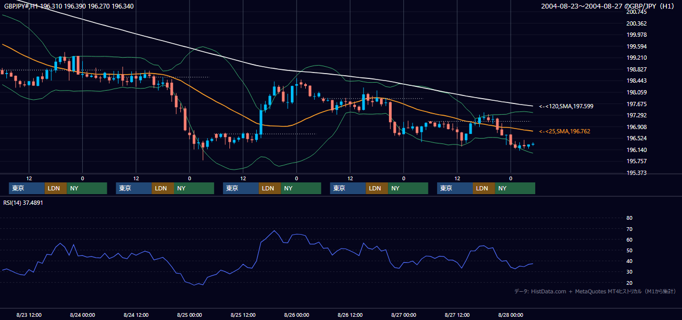
Task: Choose the 196.908 price axis value
Action: [637, 127]
